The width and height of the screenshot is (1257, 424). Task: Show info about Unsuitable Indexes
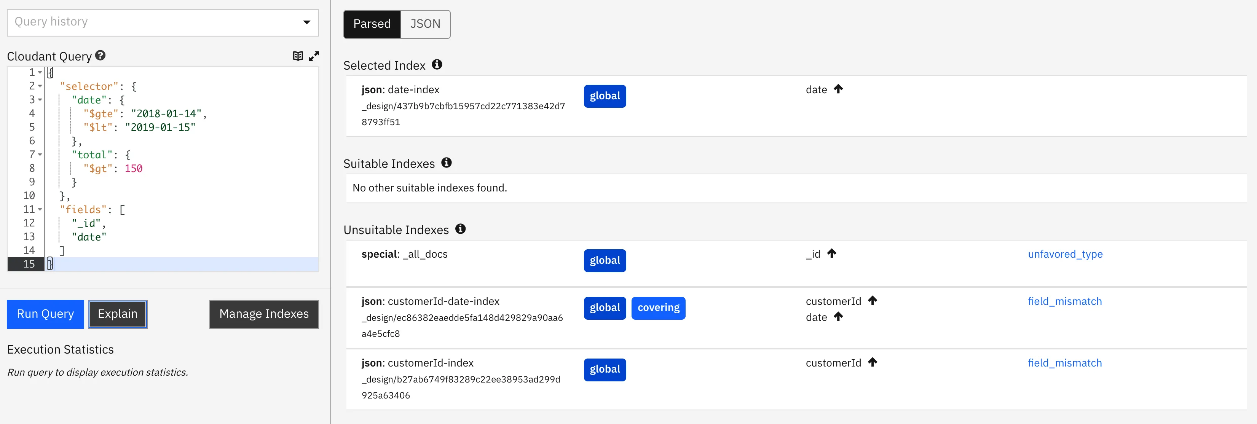tap(461, 229)
